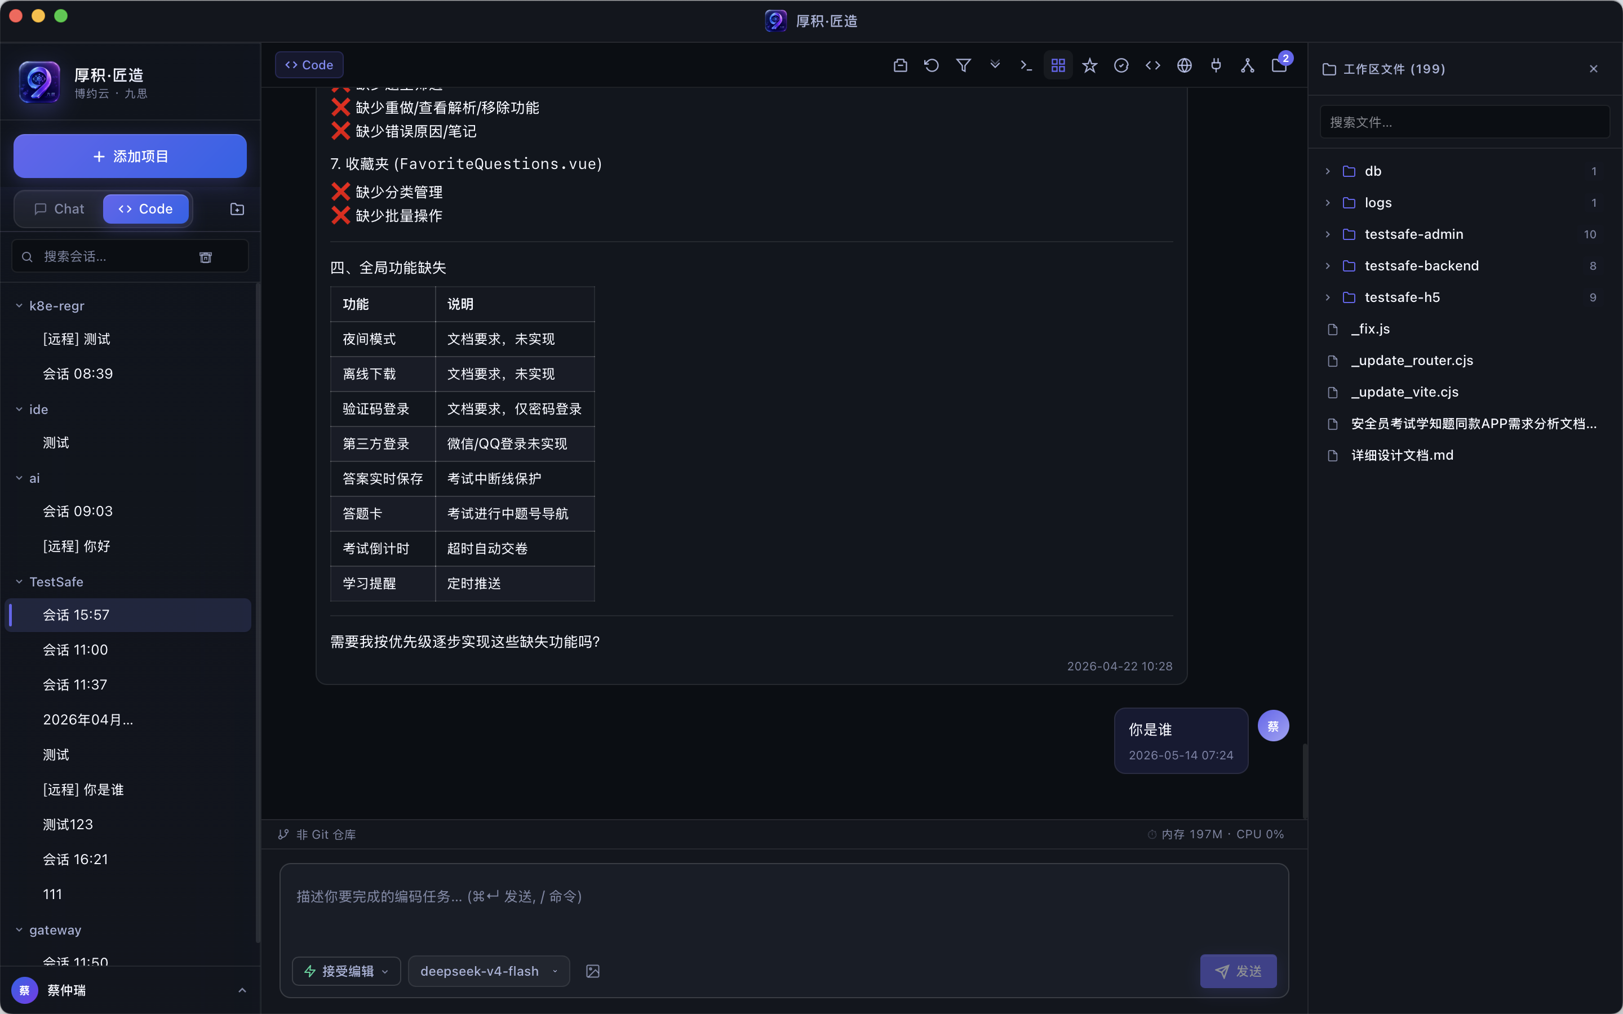The height and width of the screenshot is (1014, 1623).
Task: Open the 详细设计文档.md file
Action: click(1464, 455)
